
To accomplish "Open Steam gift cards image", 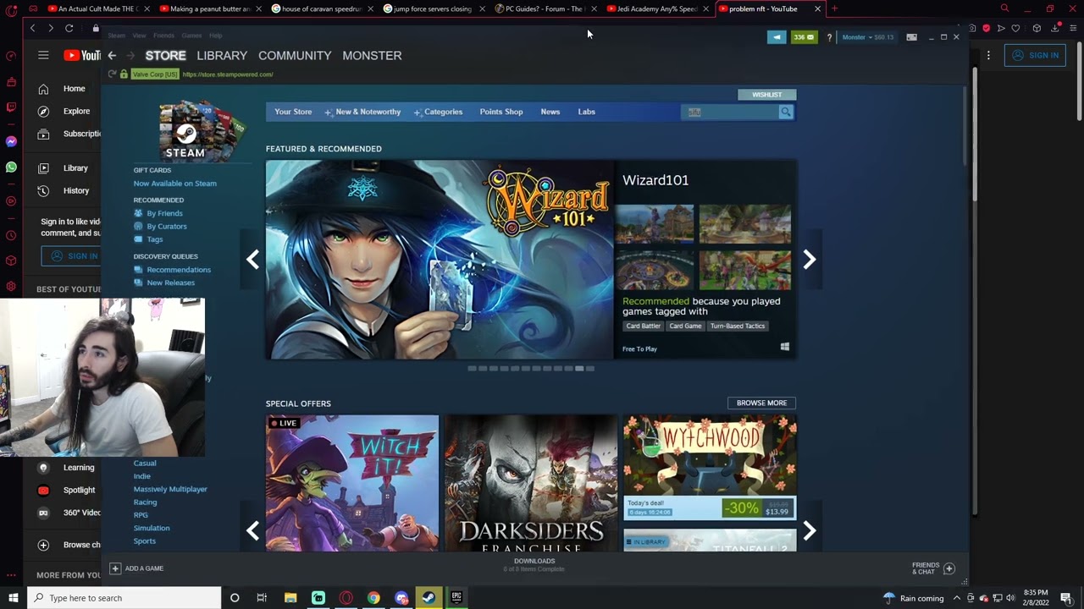I will click(202, 131).
